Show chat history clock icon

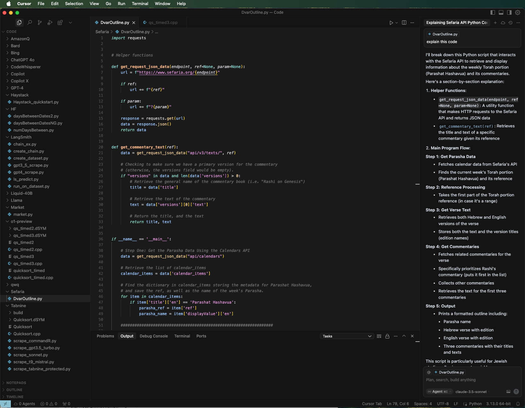(511, 23)
